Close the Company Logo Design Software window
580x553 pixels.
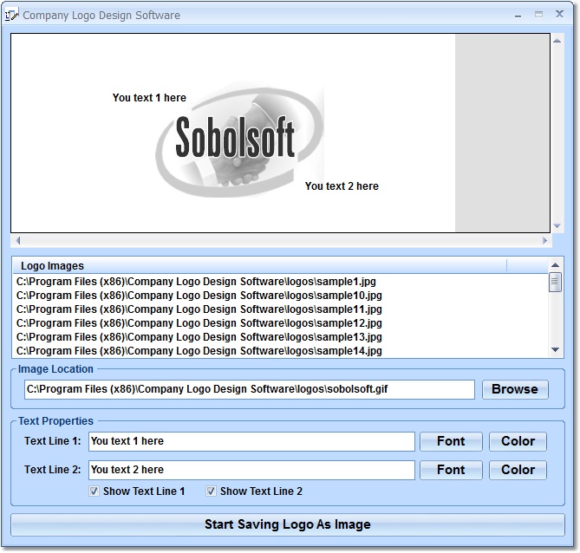coord(559,15)
